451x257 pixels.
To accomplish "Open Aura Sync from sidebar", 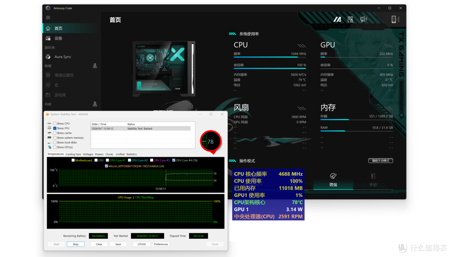I will click(x=72, y=57).
